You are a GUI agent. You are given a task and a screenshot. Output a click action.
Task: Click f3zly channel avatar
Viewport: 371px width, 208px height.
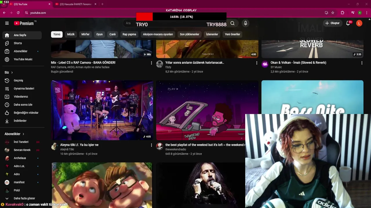coord(160,64)
